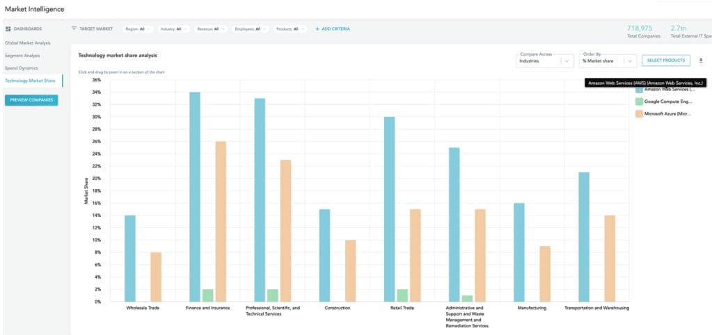Screen dimensions: 712x335
Task: Click the Preview Companies button
Action: point(31,99)
